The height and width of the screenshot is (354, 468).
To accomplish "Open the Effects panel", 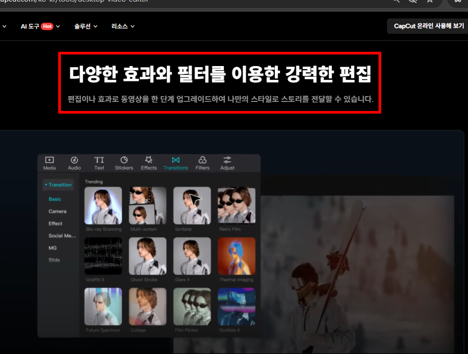I will point(149,163).
